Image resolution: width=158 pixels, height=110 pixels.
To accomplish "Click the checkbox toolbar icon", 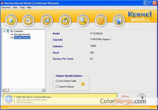I will pos(28,20).
